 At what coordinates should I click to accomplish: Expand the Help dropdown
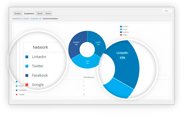point(167,11)
